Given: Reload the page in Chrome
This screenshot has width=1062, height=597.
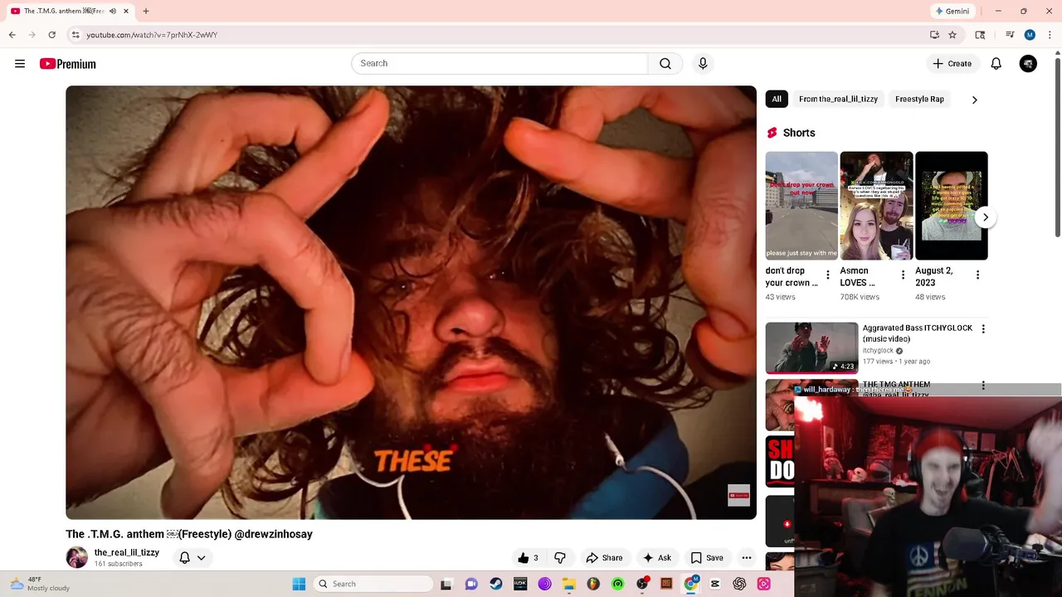Looking at the screenshot, I should click(51, 35).
